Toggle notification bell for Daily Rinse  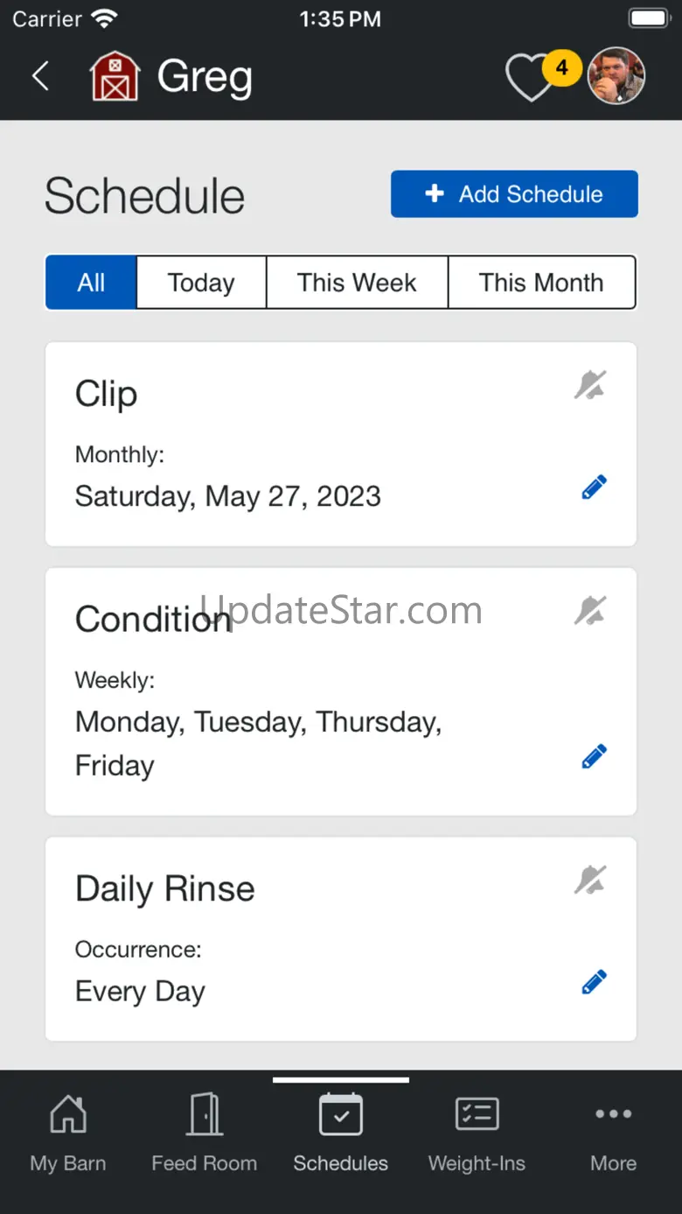[x=590, y=881]
